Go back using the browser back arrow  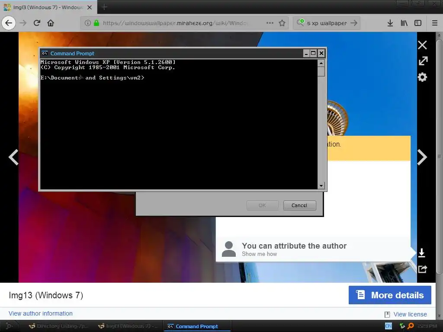pos(9,23)
